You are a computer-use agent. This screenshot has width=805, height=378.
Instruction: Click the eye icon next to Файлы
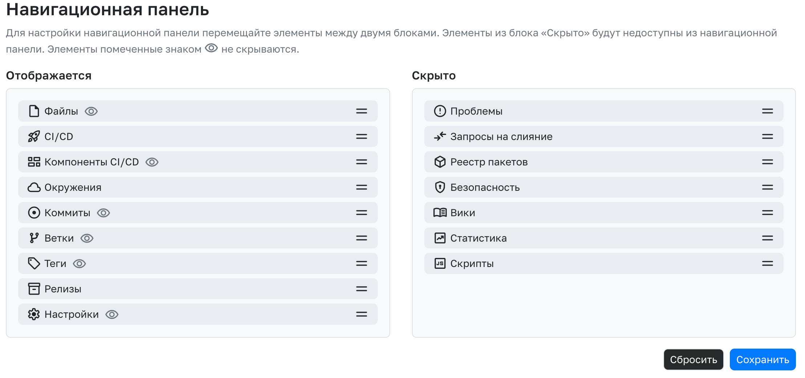[x=91, y=111]
